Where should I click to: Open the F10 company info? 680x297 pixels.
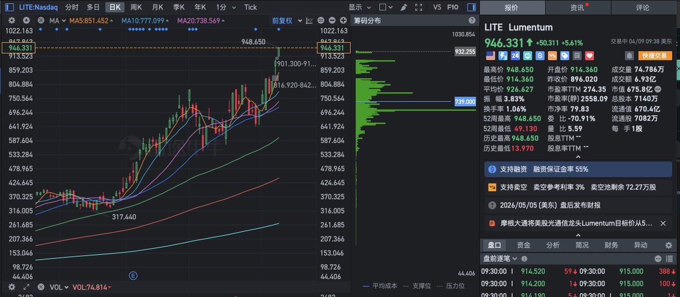click(453, 7)
